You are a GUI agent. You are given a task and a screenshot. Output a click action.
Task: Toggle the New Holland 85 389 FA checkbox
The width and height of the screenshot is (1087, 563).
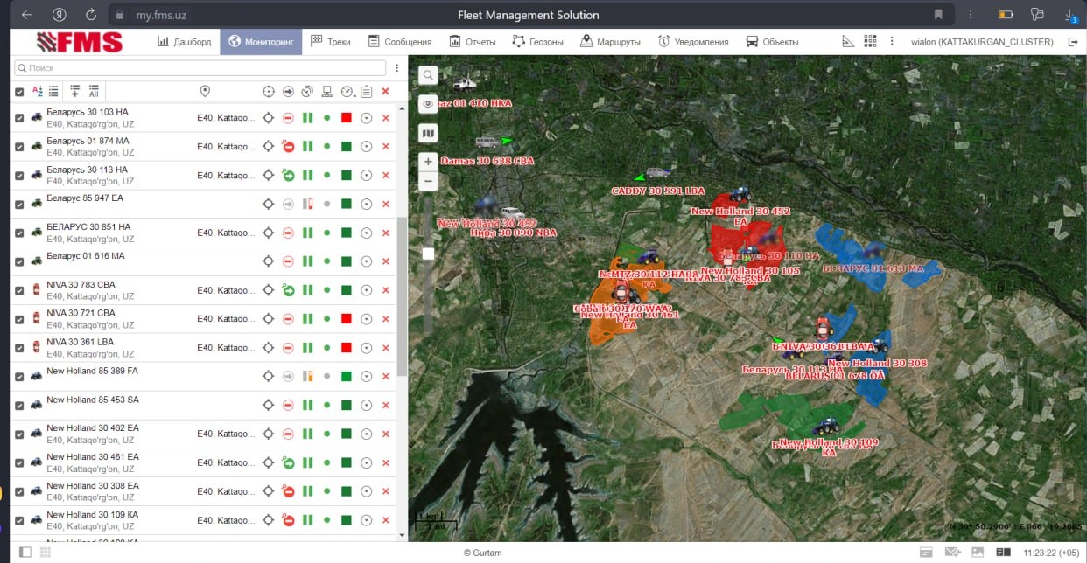point(19,377)
